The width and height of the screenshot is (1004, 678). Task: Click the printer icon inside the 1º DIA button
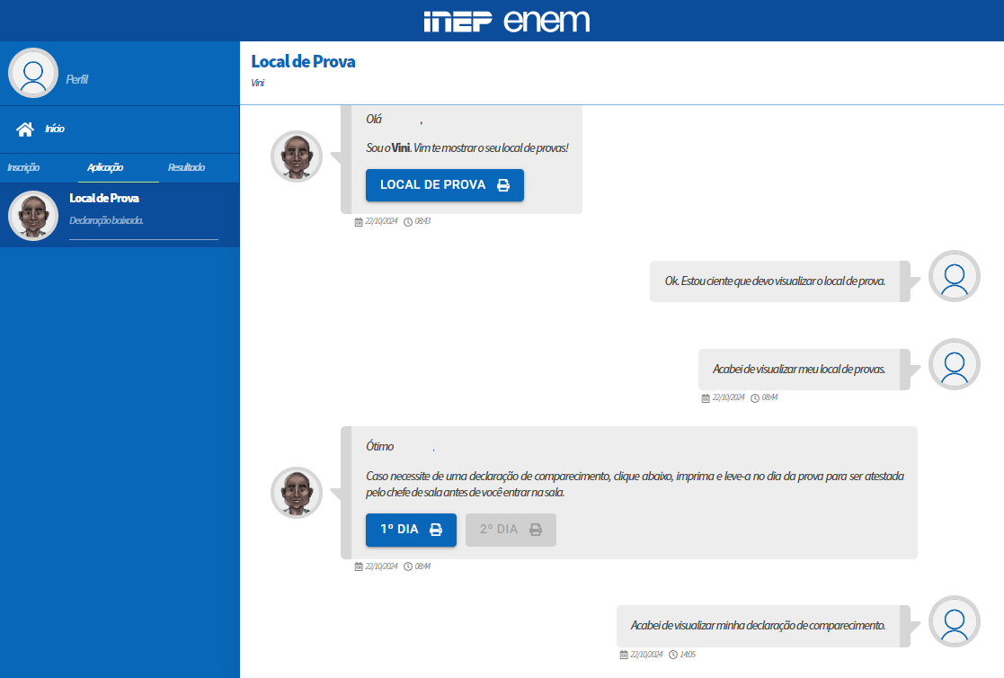tap(438, 530)
